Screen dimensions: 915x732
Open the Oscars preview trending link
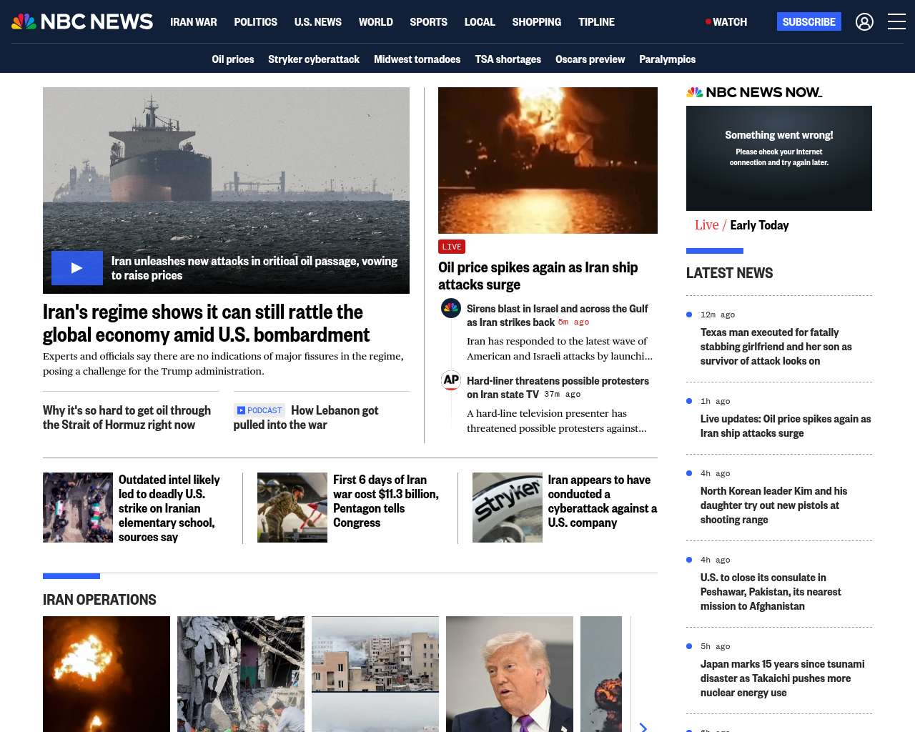(590, 59)
